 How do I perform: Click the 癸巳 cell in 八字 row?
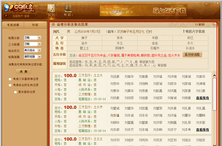(190, 38)
